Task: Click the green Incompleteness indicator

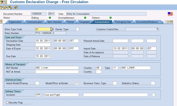Action: pos(85,18)
